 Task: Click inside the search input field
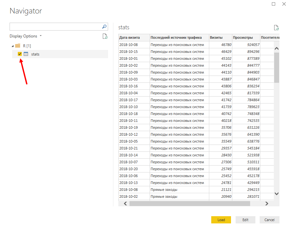coord(54,27)
